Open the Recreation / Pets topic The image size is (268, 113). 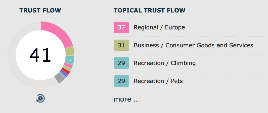(x=158, y=81)
